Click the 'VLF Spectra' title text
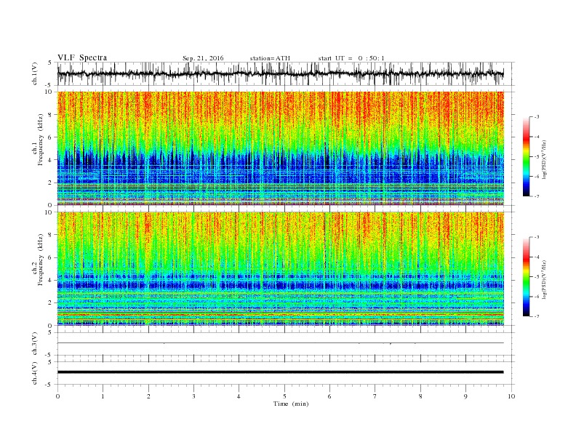This screenshot has height=445, width=576. coord(82,57)
